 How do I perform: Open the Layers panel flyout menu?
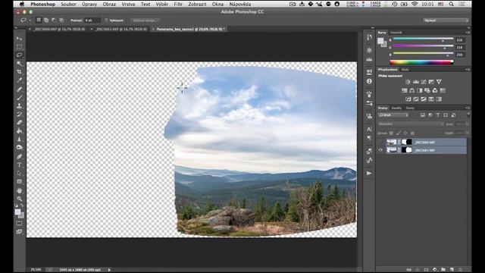468,108
